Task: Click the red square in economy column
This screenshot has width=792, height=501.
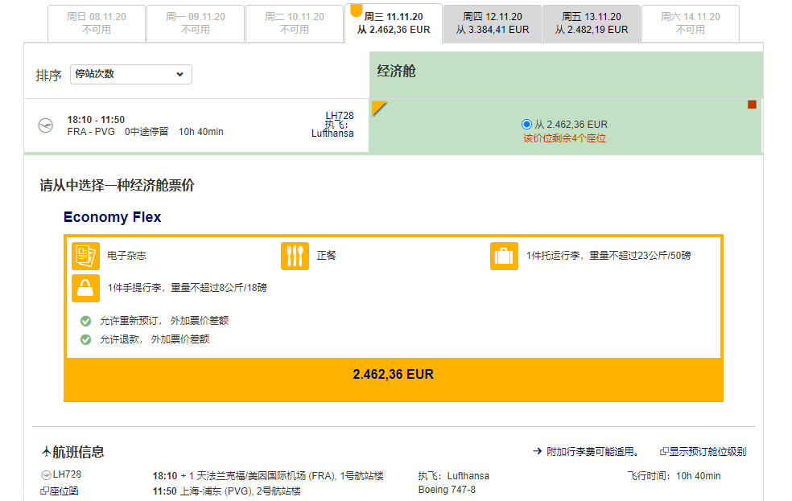Action: (752, 105)
